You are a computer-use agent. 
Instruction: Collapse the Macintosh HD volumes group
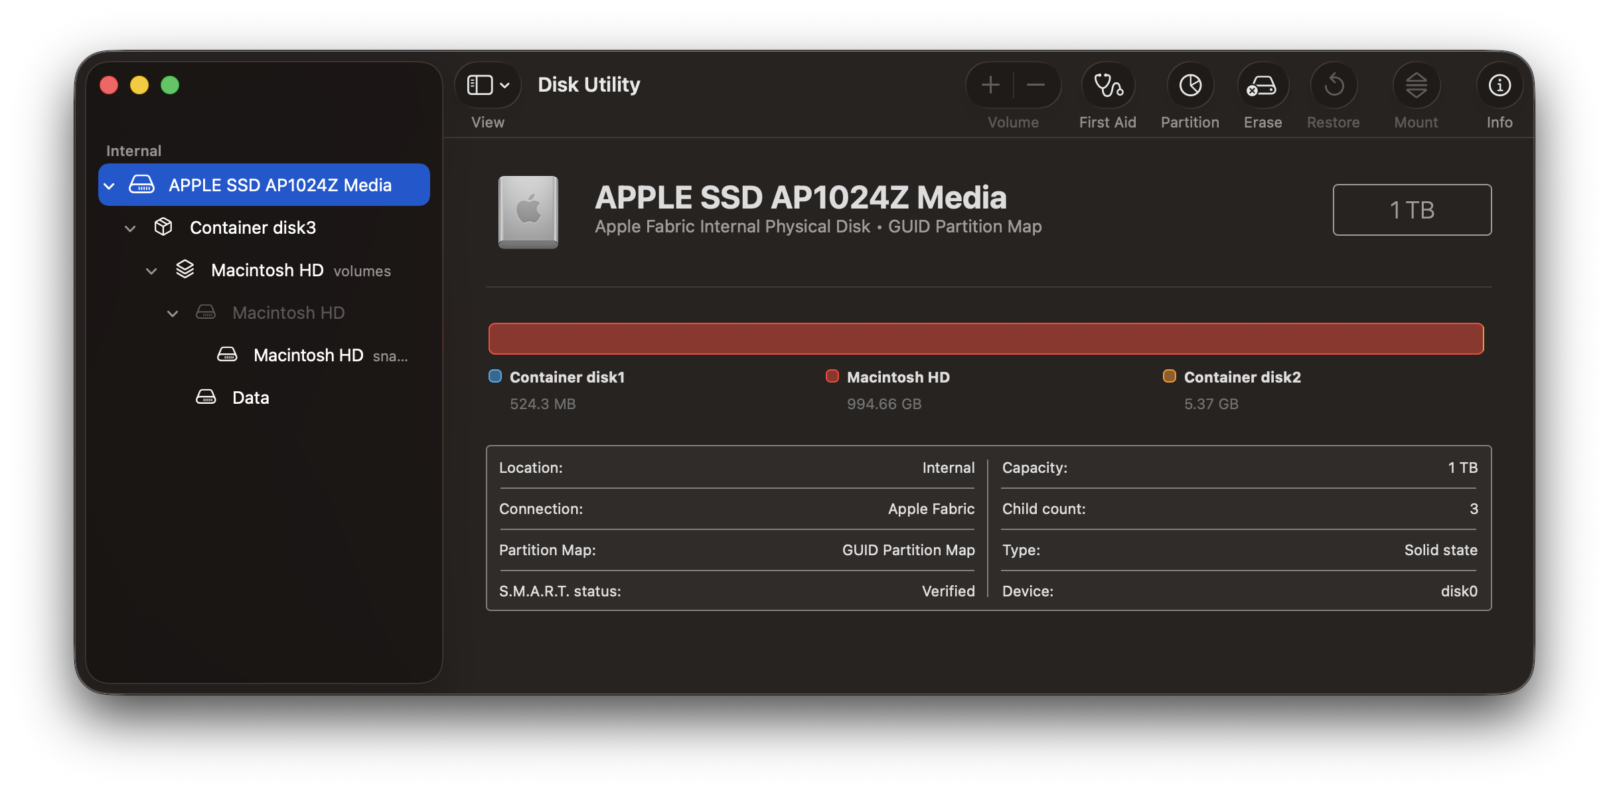(151, 271)
